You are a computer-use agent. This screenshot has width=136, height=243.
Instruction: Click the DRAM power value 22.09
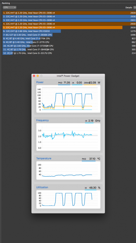click(93, 83)
